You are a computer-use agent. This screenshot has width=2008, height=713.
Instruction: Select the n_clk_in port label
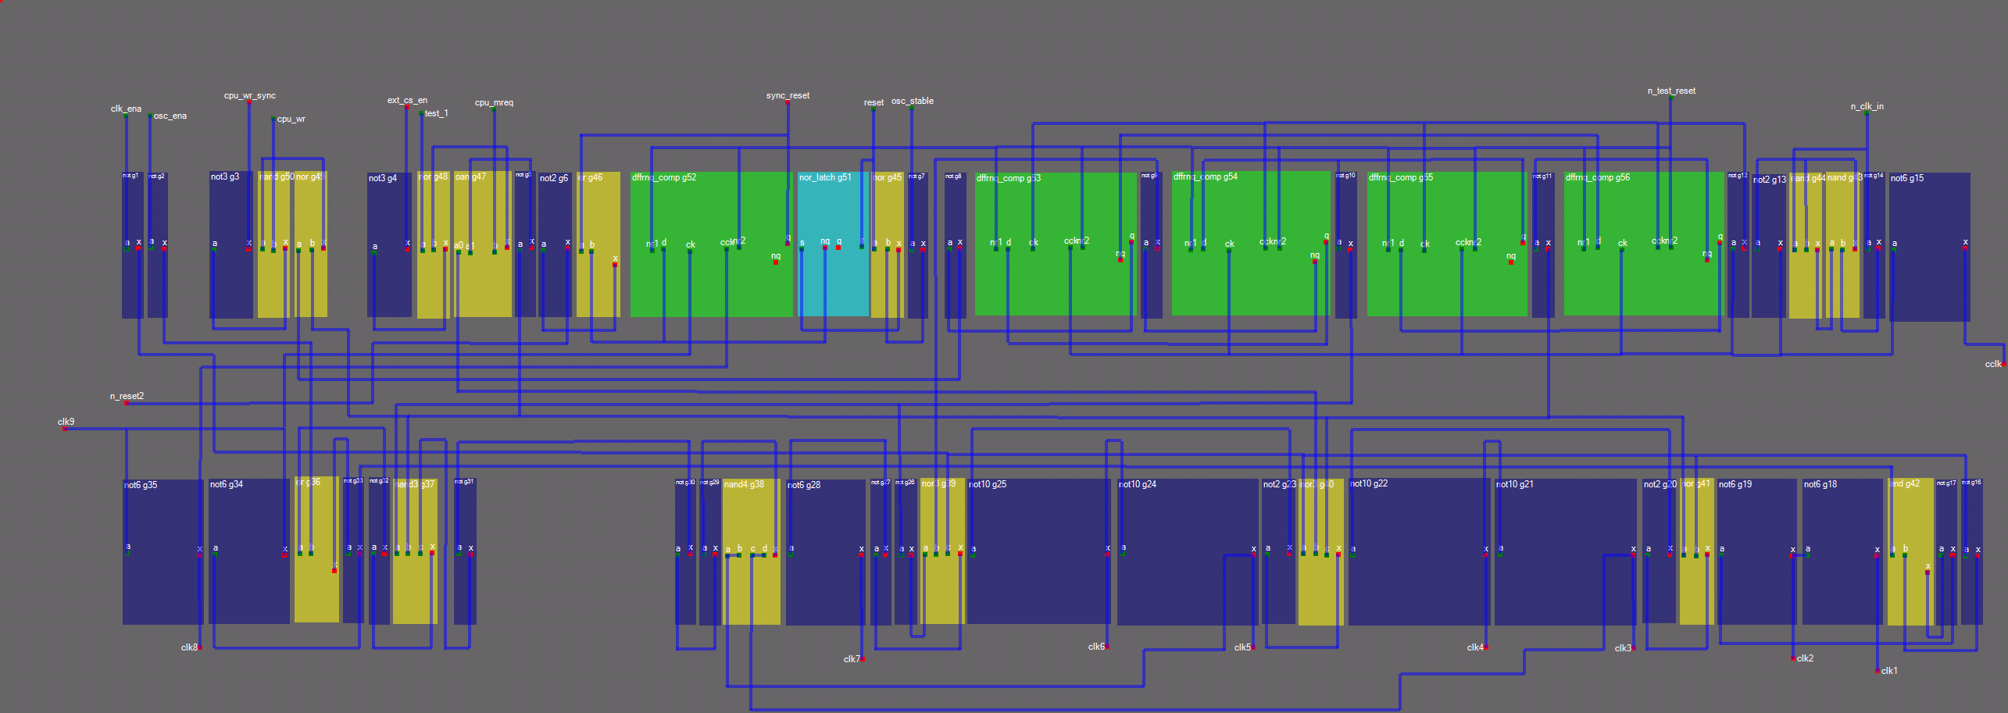pos(1867,106)
